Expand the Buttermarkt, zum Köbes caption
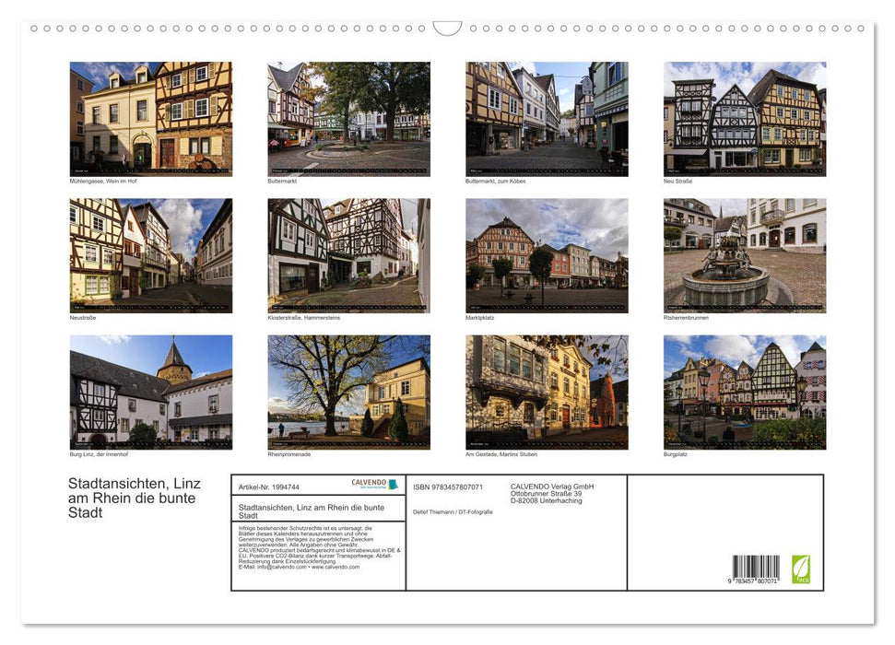The width and height of the screenshot is (895, 645). click(x=496, y=180)
